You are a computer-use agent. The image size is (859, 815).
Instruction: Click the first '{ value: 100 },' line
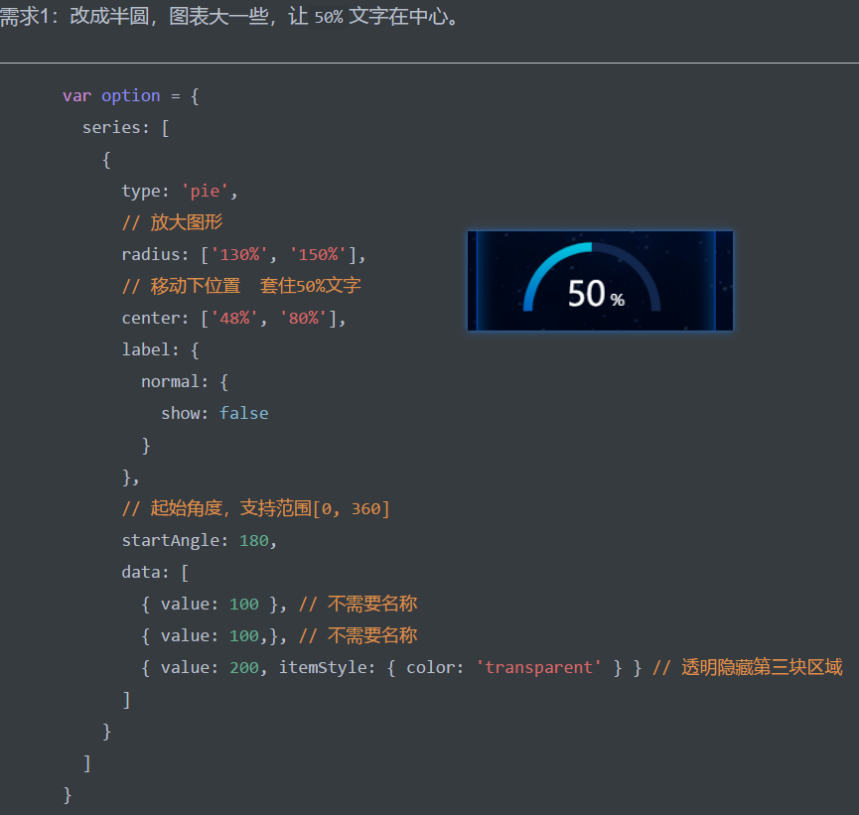tap(215, 605)
